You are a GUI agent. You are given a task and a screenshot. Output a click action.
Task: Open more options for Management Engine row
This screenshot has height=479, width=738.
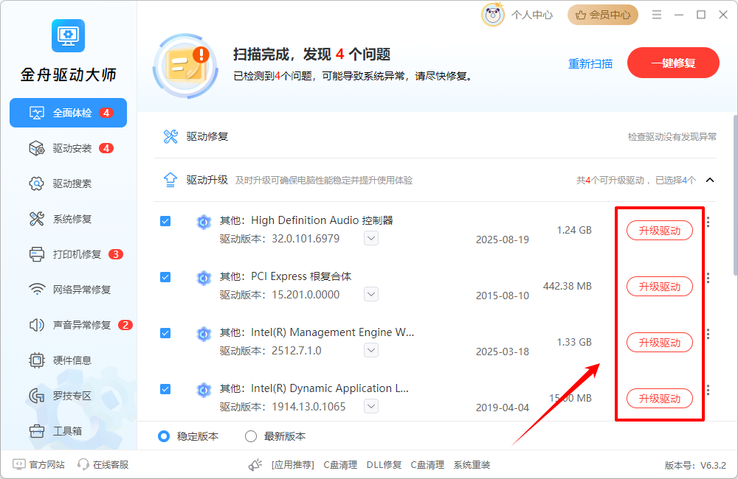pyautogui.click(x=708, y=334)
